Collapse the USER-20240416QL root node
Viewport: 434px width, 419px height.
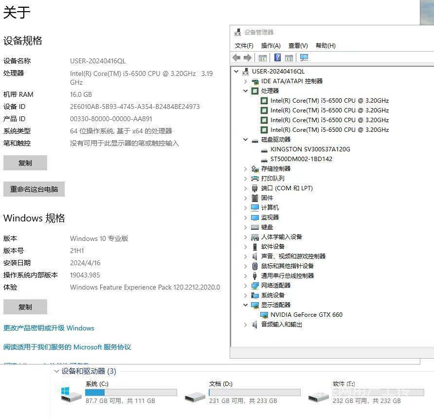236,72
